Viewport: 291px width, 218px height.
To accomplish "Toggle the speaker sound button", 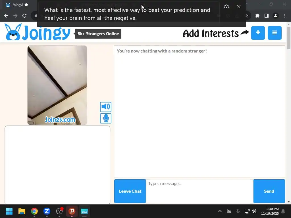I will [x=106, y=107].
